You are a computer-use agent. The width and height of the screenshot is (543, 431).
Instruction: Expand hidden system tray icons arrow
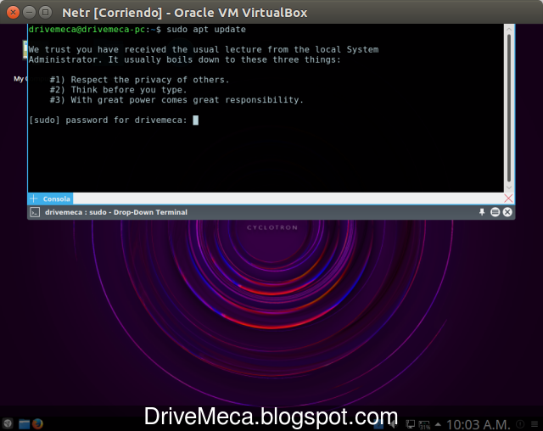point(438,424)
